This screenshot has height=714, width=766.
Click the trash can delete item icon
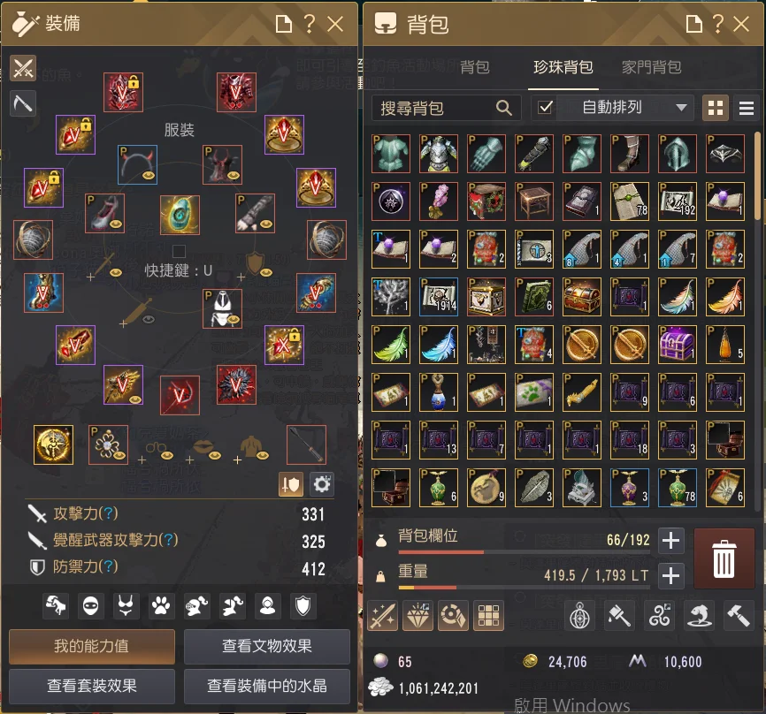(x=724, y=558)
